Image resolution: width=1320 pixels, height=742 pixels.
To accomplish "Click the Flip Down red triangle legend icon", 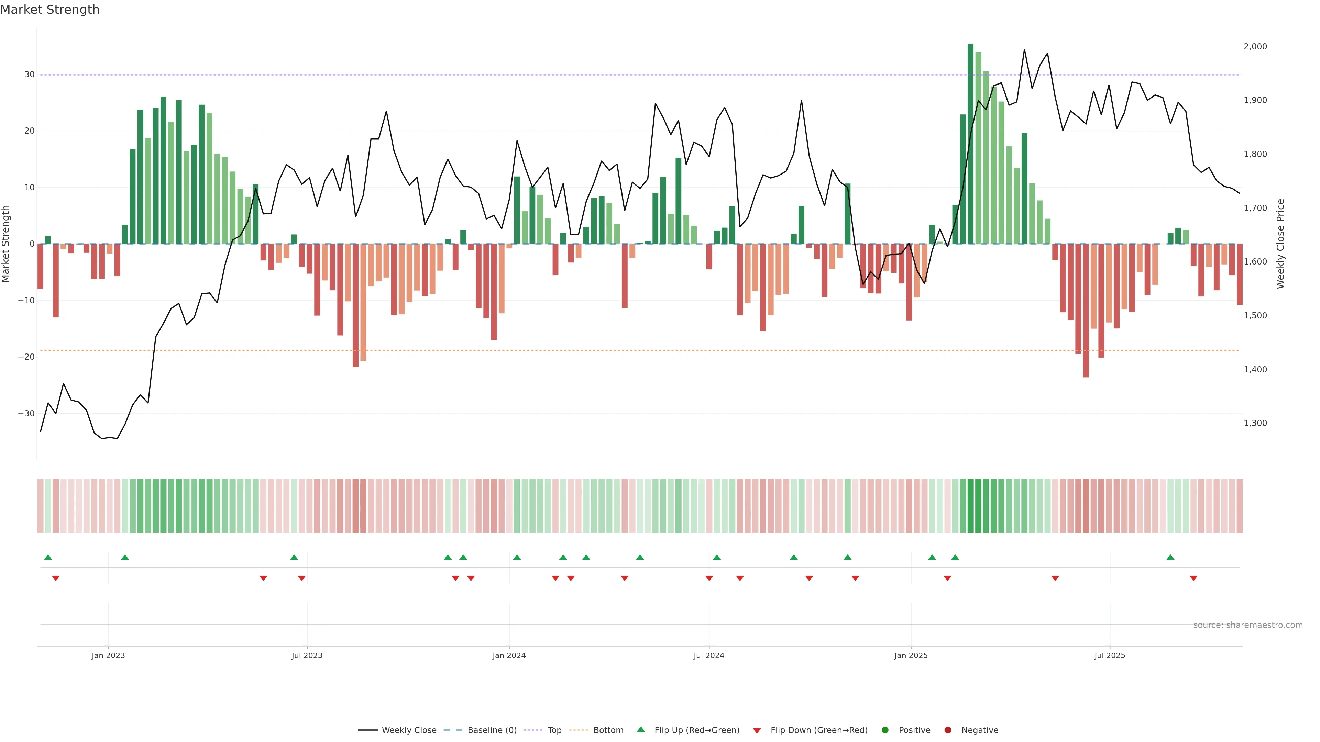I will (x=757, y=730).
